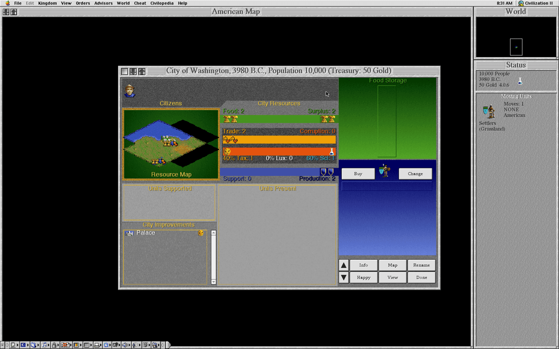Screen dimensions: 559x349
Task: Open the Cheat menu
Action: click(x=140, y=3)
